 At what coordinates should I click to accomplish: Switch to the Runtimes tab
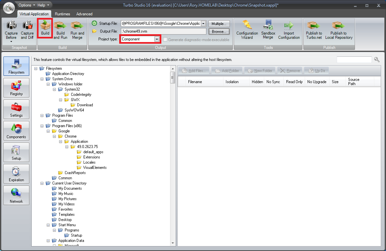62,14
